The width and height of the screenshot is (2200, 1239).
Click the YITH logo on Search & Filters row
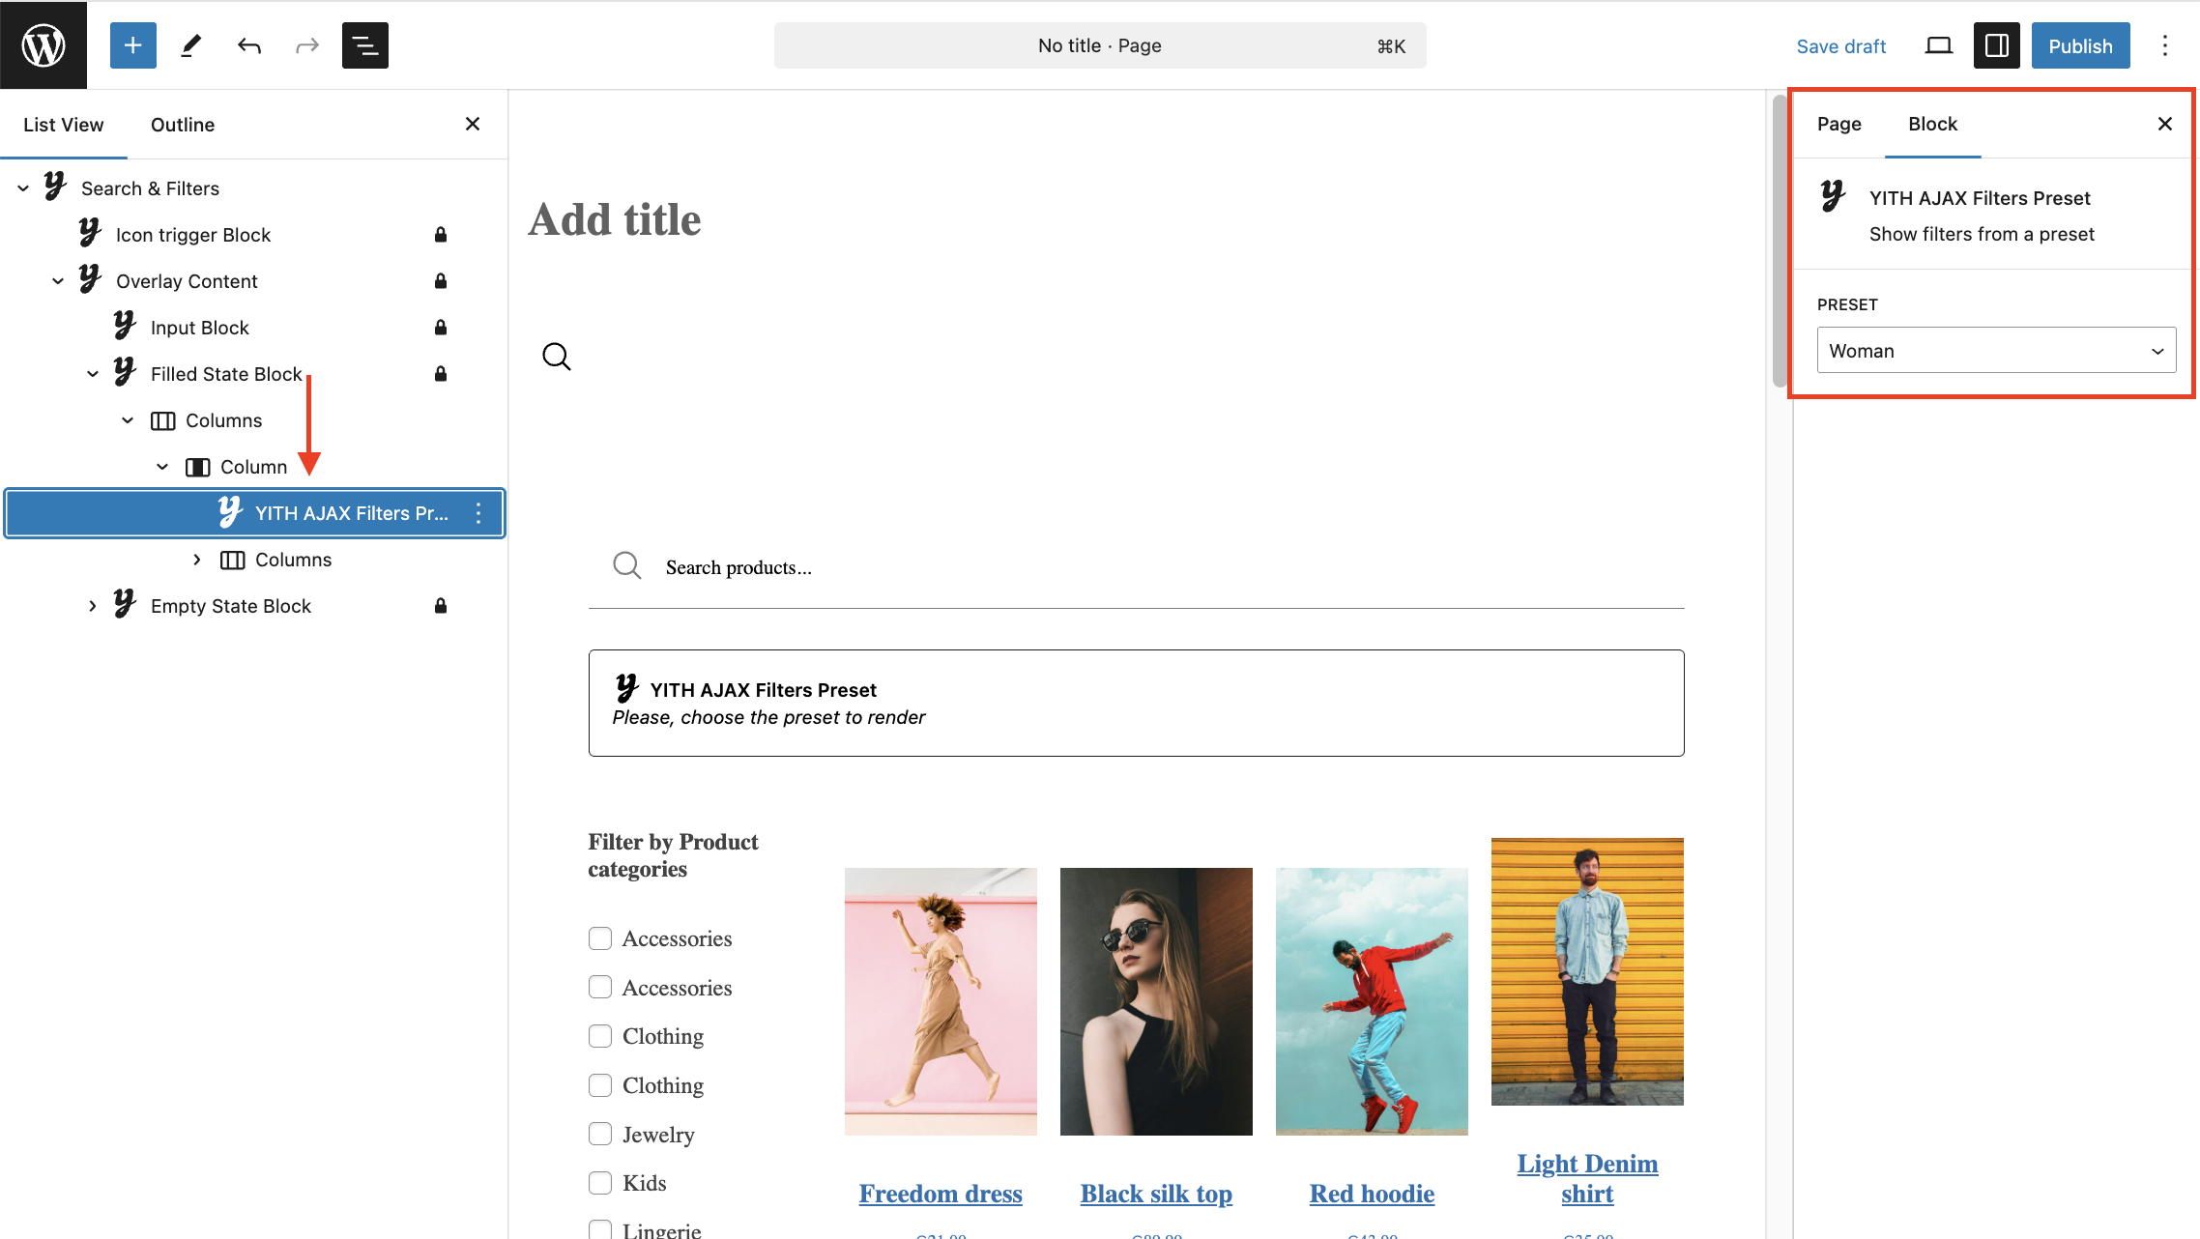point(55,187)
